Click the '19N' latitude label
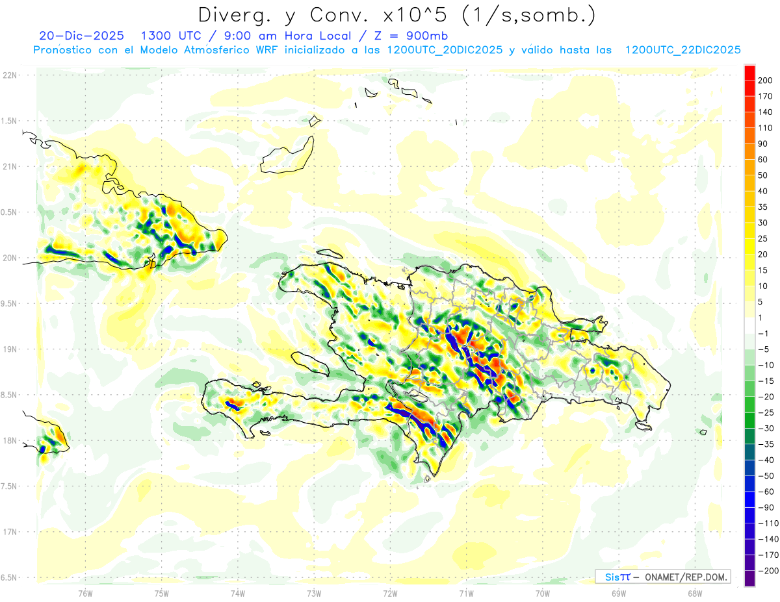780x602 pixels. coord(10,349)
